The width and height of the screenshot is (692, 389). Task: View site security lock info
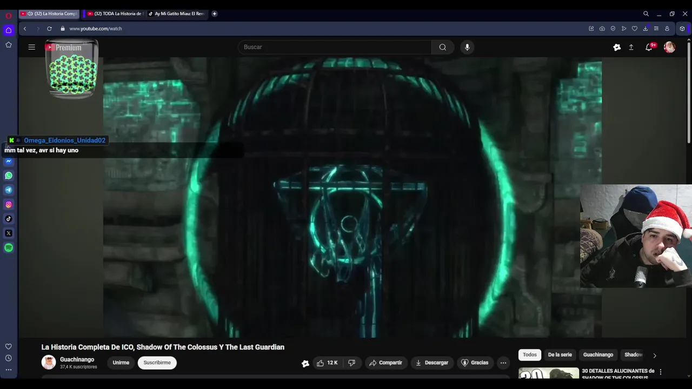[63, 29]
